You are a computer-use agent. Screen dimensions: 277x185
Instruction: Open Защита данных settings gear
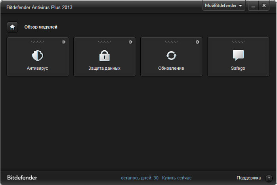coord(130,42)
